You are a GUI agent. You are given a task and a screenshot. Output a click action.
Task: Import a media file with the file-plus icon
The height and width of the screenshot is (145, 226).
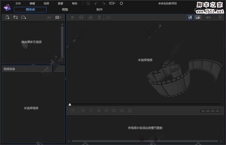tap(8, 17)
